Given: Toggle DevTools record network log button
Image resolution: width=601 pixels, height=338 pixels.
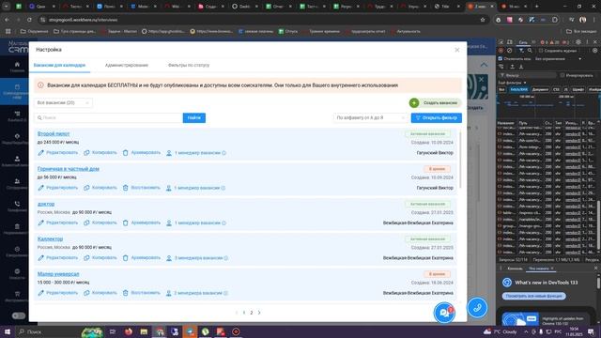Looking at the screenshot, I should 501,51.
